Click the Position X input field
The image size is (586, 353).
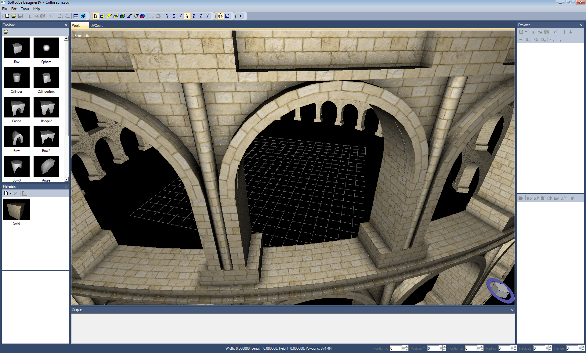(396, 348)
